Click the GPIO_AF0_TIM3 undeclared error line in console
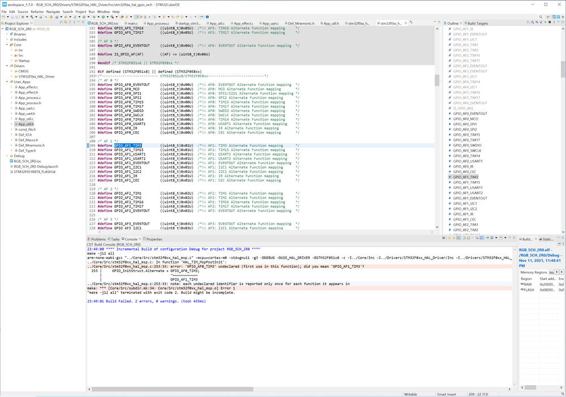Image resolution: width=566 pixels, height=397 pixels. pyautogui.click(x=299, y=266)
